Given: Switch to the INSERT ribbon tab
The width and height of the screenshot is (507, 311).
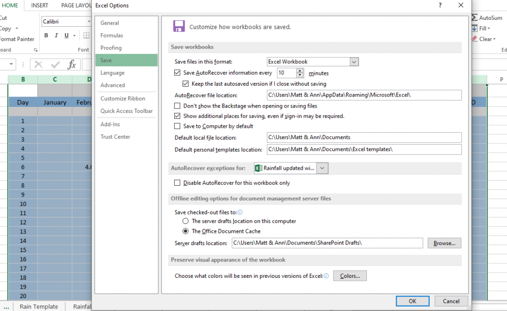Looking at the screenshot, I should click(x=40, y=5).
